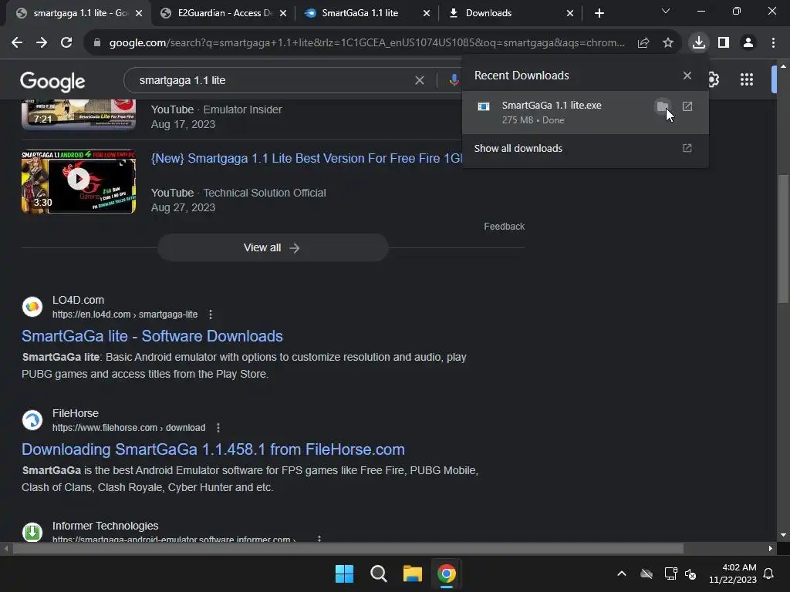Clear the search query

419,80
